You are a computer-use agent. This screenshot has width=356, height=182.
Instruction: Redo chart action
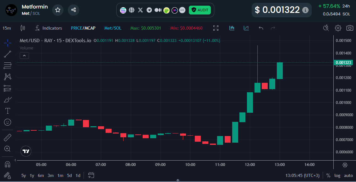(273, 28)
